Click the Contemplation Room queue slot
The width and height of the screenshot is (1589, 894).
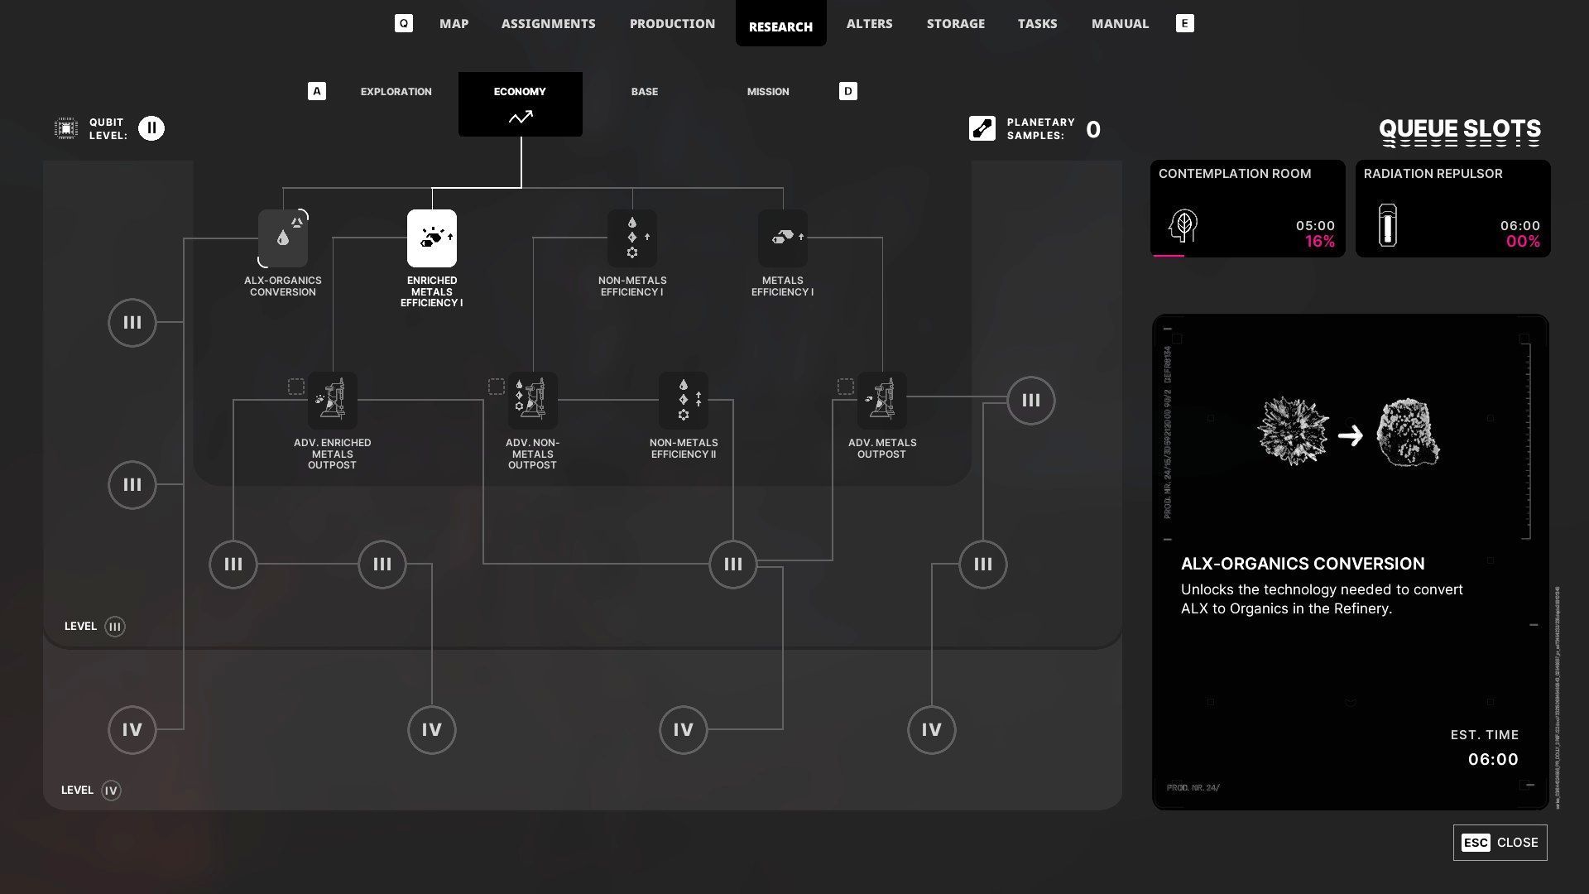(1247, 209)
